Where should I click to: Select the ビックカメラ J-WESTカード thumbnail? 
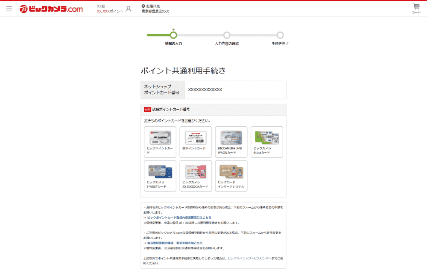(x=159, y=176)
